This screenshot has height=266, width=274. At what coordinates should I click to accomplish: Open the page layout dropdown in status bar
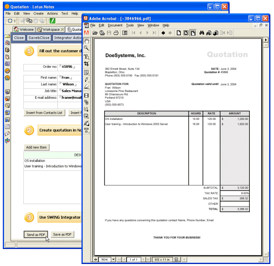tap(176, 259)
